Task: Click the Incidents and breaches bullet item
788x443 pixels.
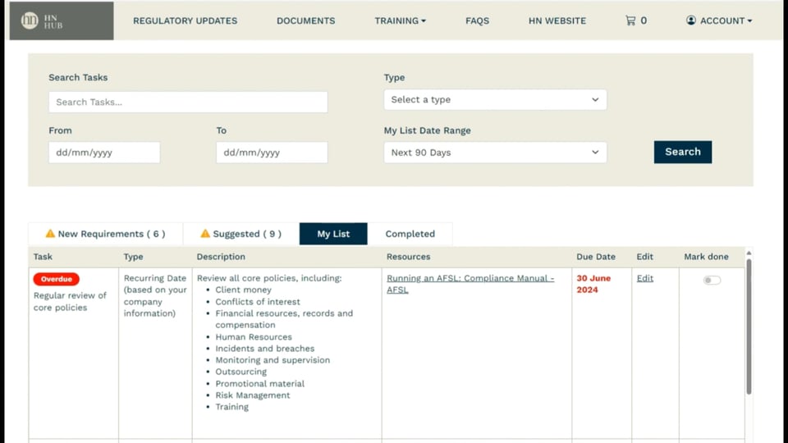Action: tap(265, 349)
